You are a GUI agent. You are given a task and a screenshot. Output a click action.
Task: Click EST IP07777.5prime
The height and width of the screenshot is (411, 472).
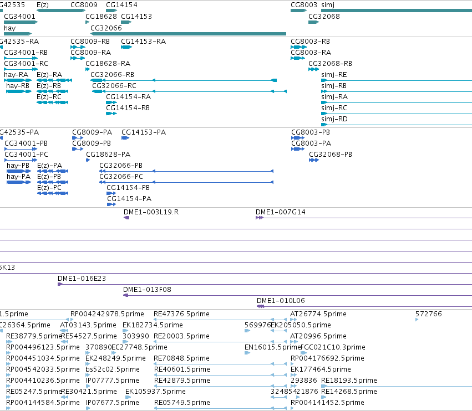coord(112,381)
